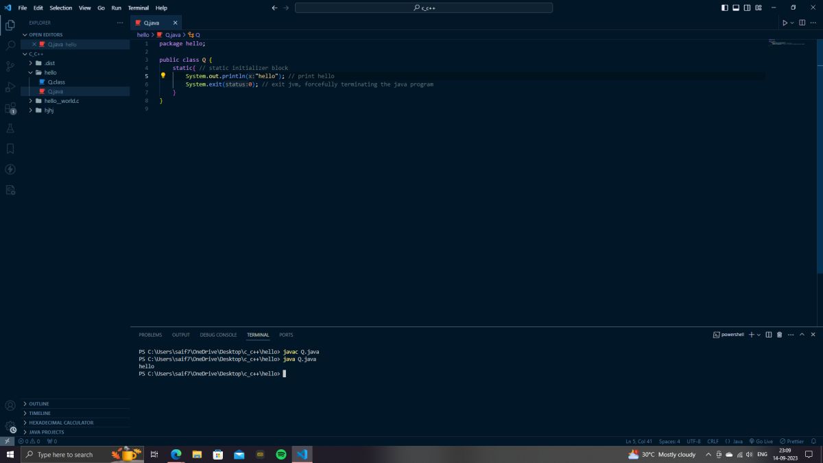This screenshot has height=463, width=823.
Task: Click Prettier in status bar
Action: click(791, 441)
